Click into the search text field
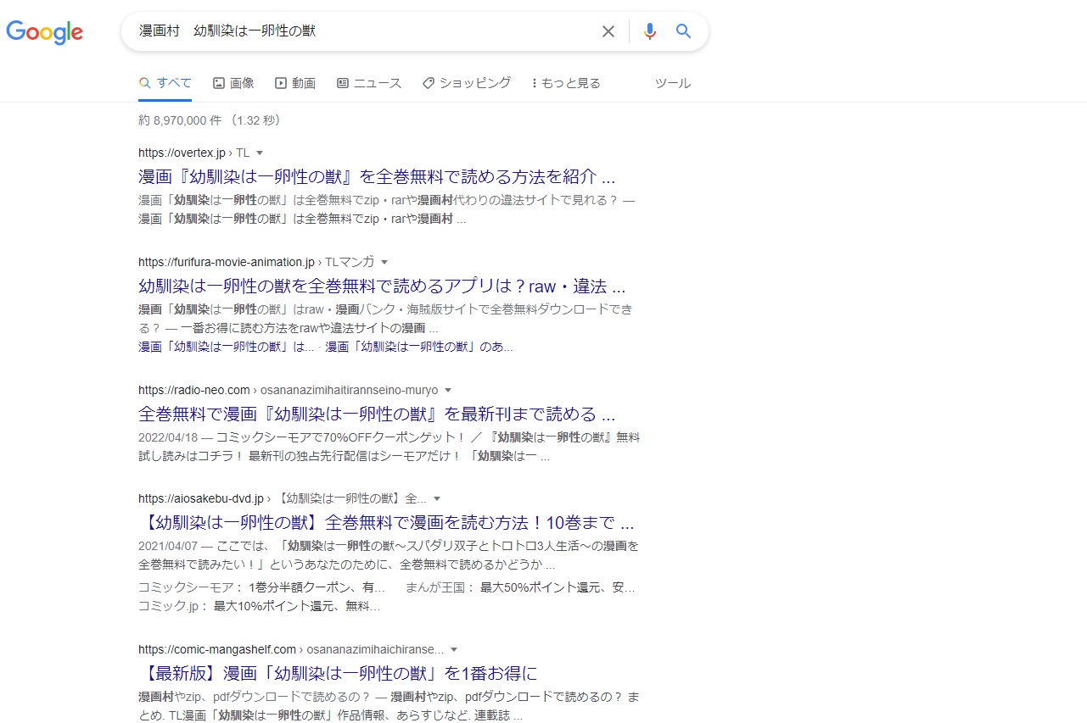This screenshot has width=1087, height=723. pyautogui.click(x=365, y=31)
